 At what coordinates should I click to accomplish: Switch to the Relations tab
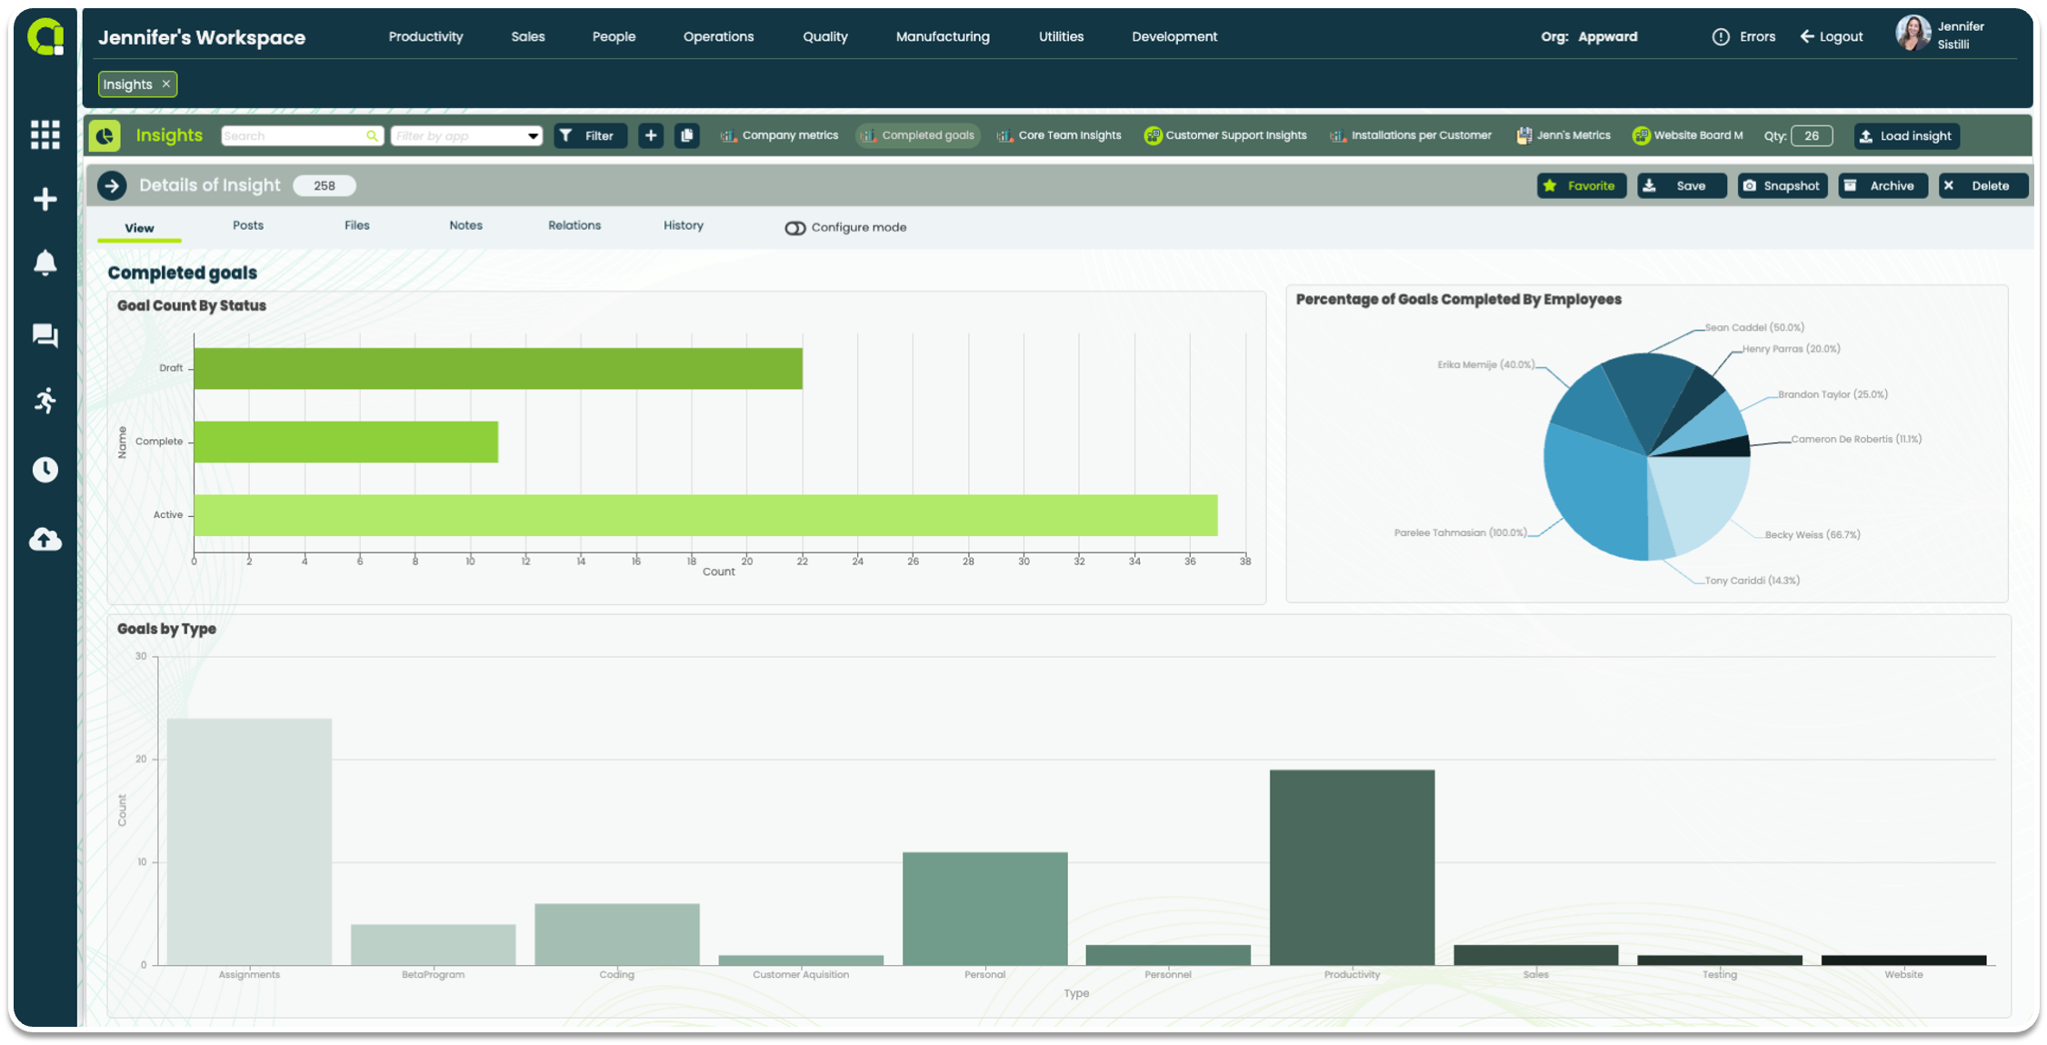pos(574,225)
